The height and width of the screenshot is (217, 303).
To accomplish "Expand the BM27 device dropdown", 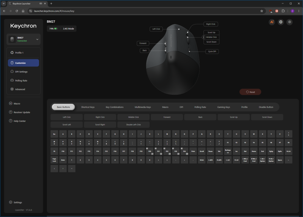I will (37, 39).
